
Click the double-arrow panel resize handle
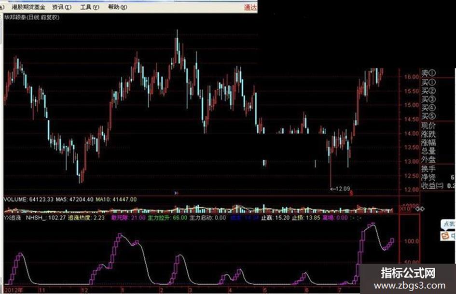[x=420, y=209]
